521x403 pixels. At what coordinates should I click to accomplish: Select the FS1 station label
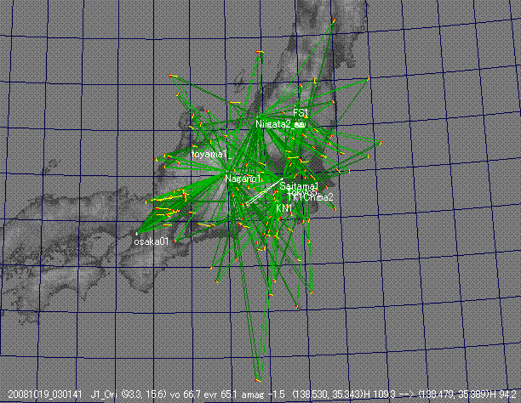pos(301,112)
